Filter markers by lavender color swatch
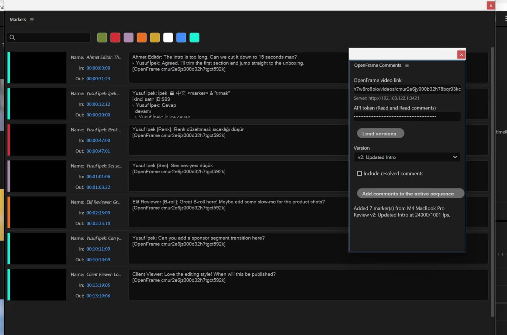Screen dimensions: 507x335 point(128,38)
